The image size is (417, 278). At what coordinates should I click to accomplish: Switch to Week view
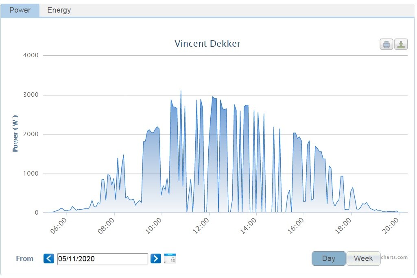pyautogui.click(x=363, y=258)
